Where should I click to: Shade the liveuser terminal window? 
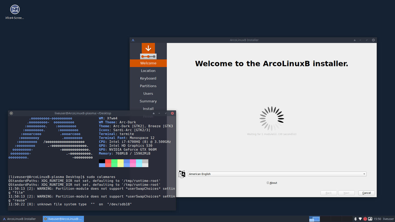click(154, 113)
